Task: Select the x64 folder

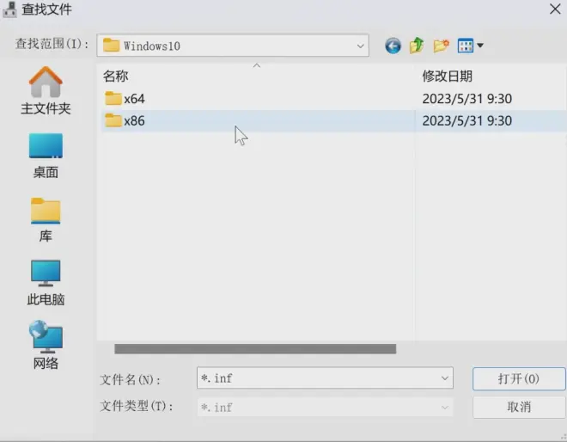Action: (x=259, y=99)
